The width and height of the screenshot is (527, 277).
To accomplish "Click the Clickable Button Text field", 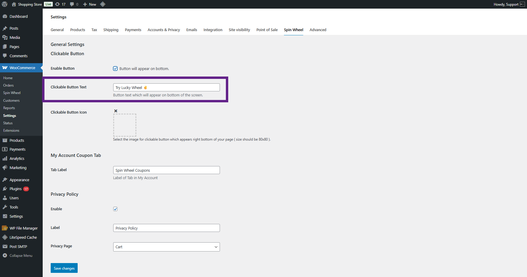I will 166,87.
